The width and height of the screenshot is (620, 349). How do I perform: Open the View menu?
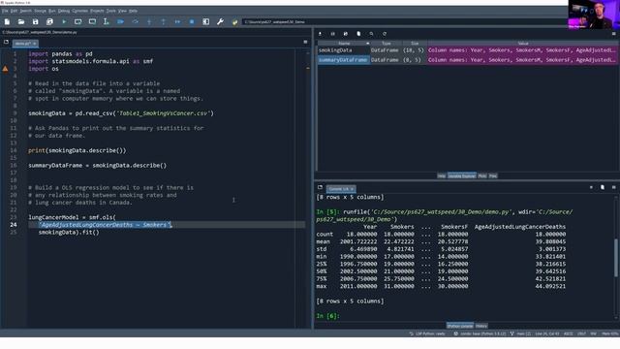[x=123, y=11]
